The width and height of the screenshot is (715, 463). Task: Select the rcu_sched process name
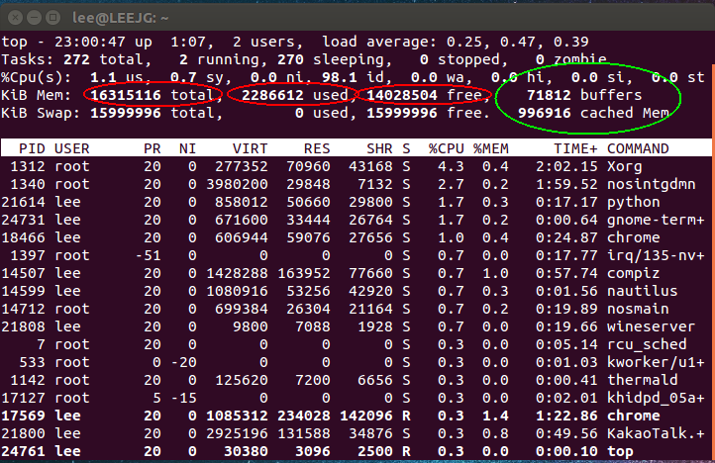coord(647,344)
